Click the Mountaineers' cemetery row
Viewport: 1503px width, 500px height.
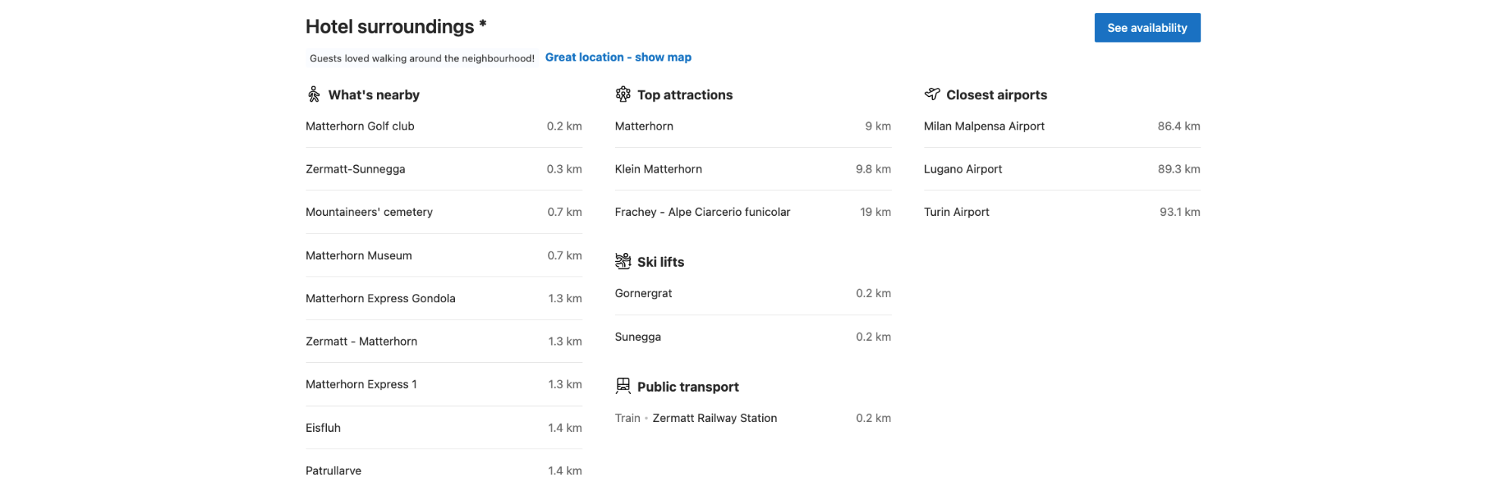pos(444,212)
